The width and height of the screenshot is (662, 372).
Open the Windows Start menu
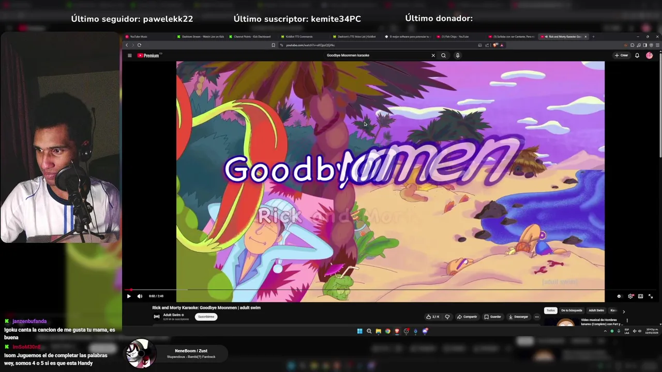(359, 331)
